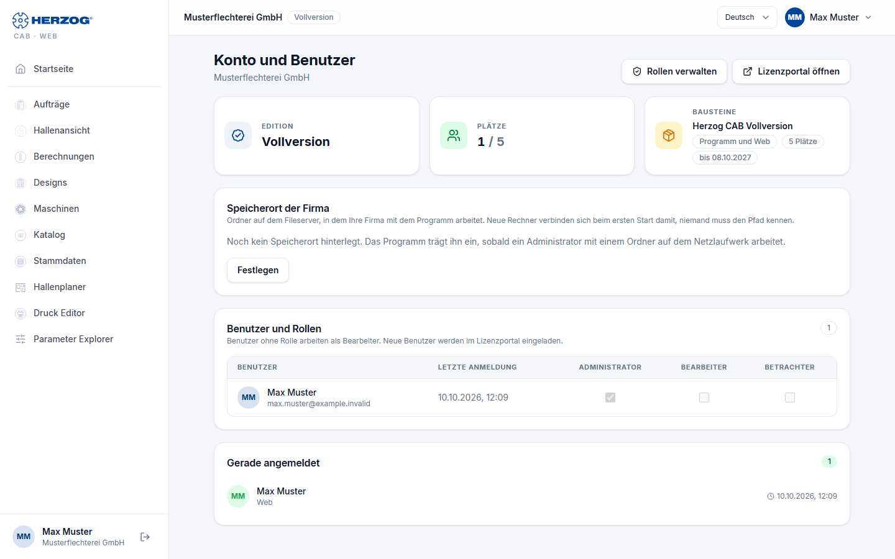Click the Hallenplaner sidebar icon
895x559 pixels.
21,287
